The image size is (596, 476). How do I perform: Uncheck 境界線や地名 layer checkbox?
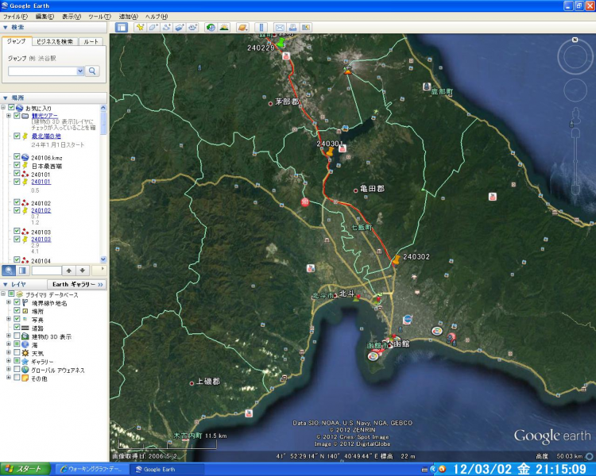pos(17,302)
